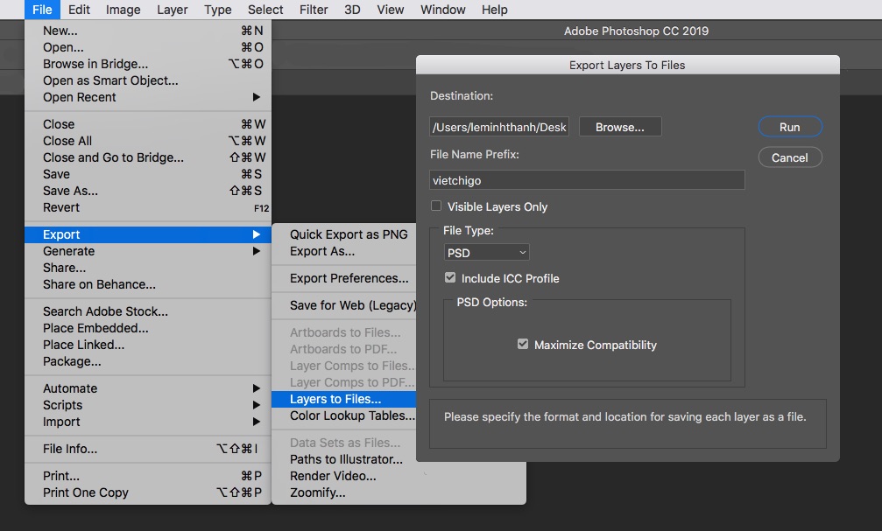Choose Close All
Viewport: 882px width, 531px height.
tap(148, 141)
